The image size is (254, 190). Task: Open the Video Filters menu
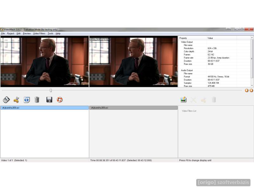[x=39, y=34]
